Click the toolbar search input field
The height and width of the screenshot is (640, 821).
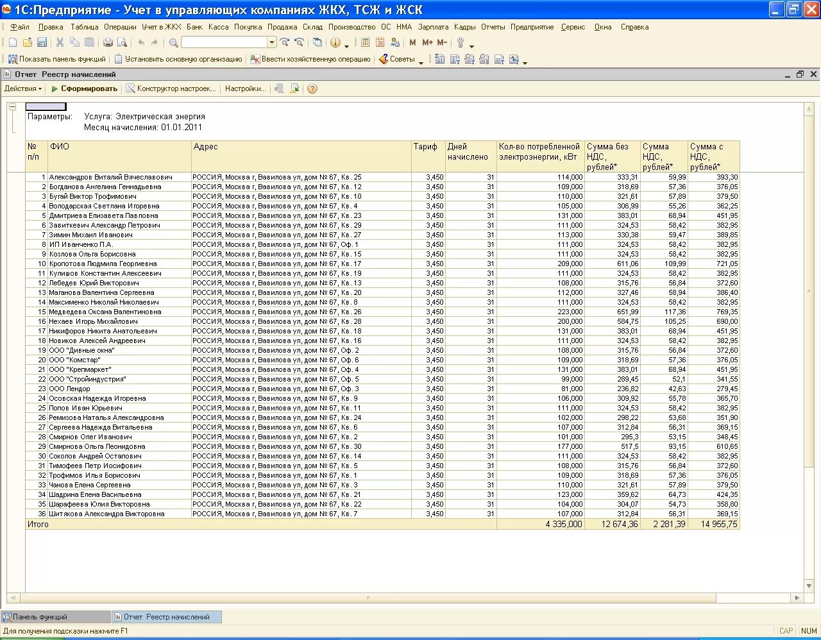[224, 42]
